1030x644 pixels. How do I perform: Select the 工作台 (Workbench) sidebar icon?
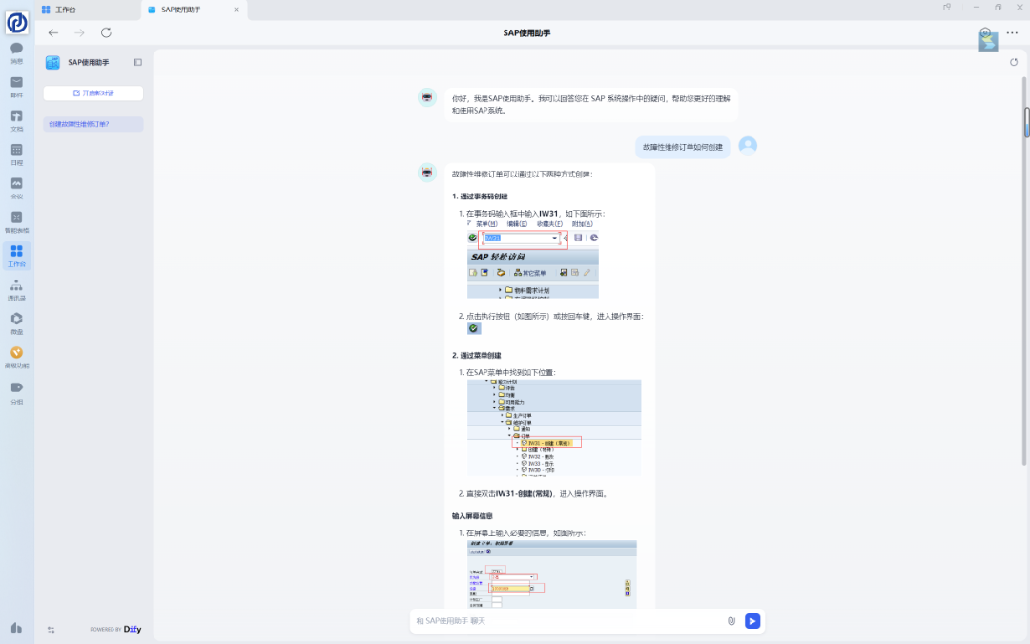(17, 256)
